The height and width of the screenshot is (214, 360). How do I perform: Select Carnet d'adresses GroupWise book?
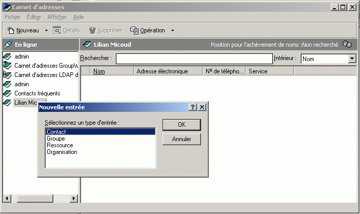tap(46, 66)
